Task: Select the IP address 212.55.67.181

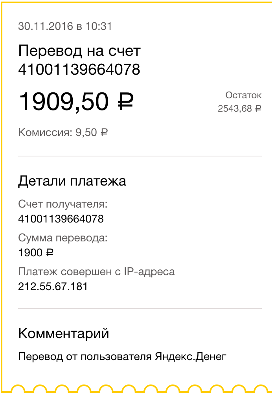Action: tap(53, 287)
